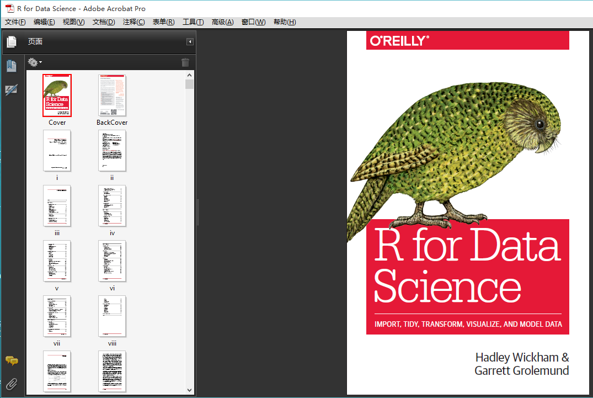Open the Bookmarks panel icon

[12, 66]
